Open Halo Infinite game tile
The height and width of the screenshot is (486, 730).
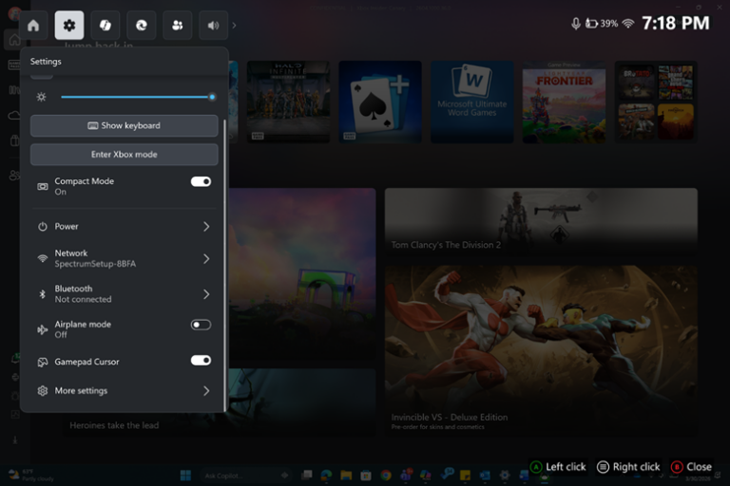[288, 102]
